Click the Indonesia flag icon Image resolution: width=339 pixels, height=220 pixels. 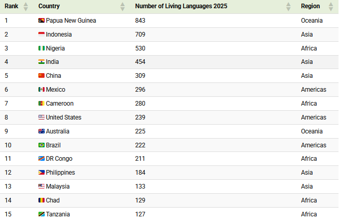click(x=41, y=34)
